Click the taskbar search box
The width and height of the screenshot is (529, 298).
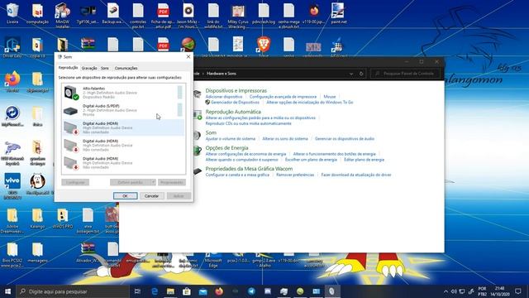point(73,291)
